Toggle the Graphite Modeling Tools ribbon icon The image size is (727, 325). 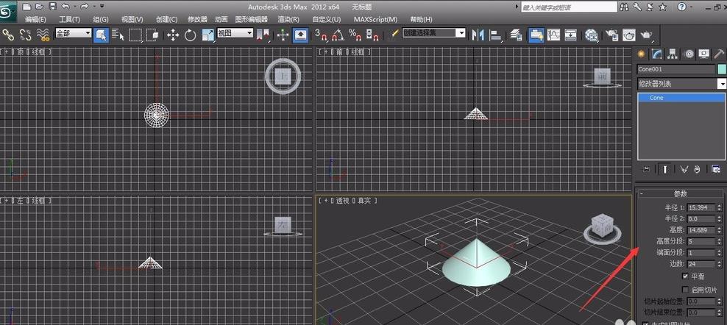pos(536,35)
